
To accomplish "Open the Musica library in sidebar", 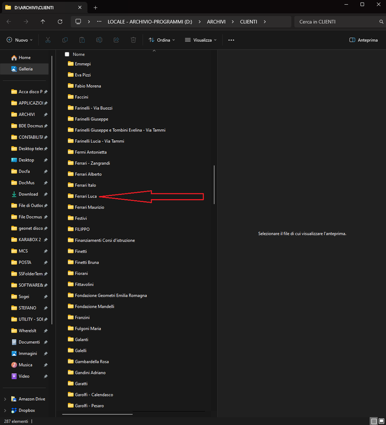I will click(25, 365).
